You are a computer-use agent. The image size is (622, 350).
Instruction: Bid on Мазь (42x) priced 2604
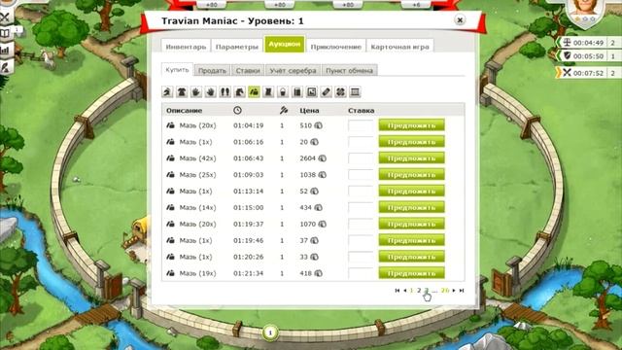pos(411,158)
